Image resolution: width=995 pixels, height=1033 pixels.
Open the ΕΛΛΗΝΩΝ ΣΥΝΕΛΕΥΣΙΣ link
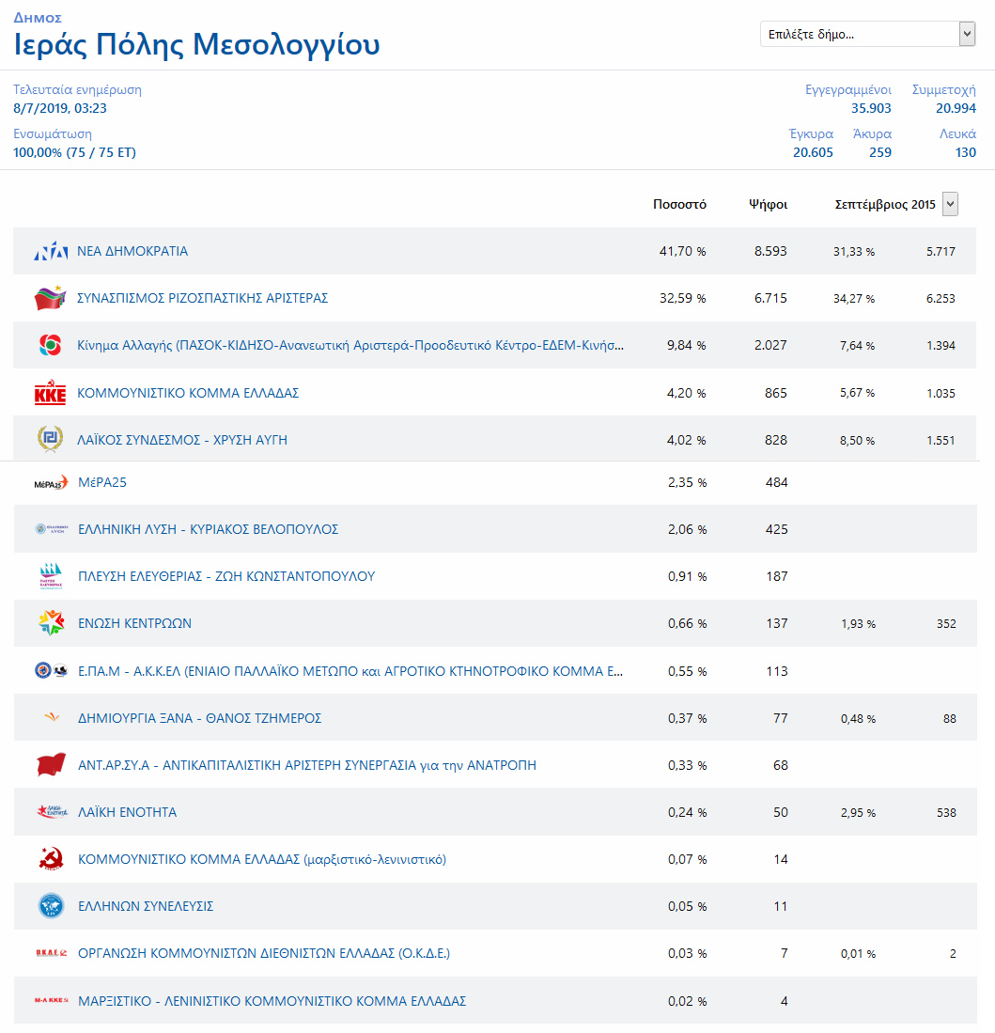(146, 906)
